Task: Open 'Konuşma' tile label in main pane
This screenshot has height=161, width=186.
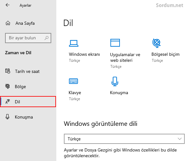Action: pyautogui.click(x=119, y=93)
